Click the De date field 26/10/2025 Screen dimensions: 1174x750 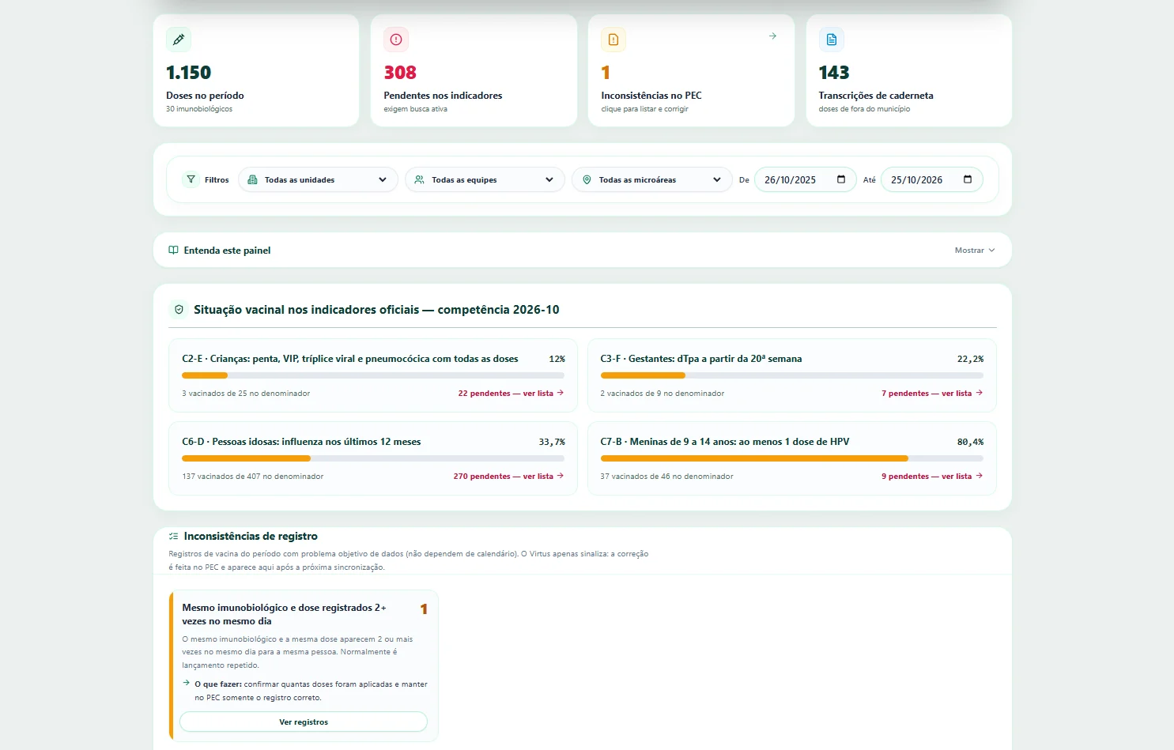click(x=806, y=179)
